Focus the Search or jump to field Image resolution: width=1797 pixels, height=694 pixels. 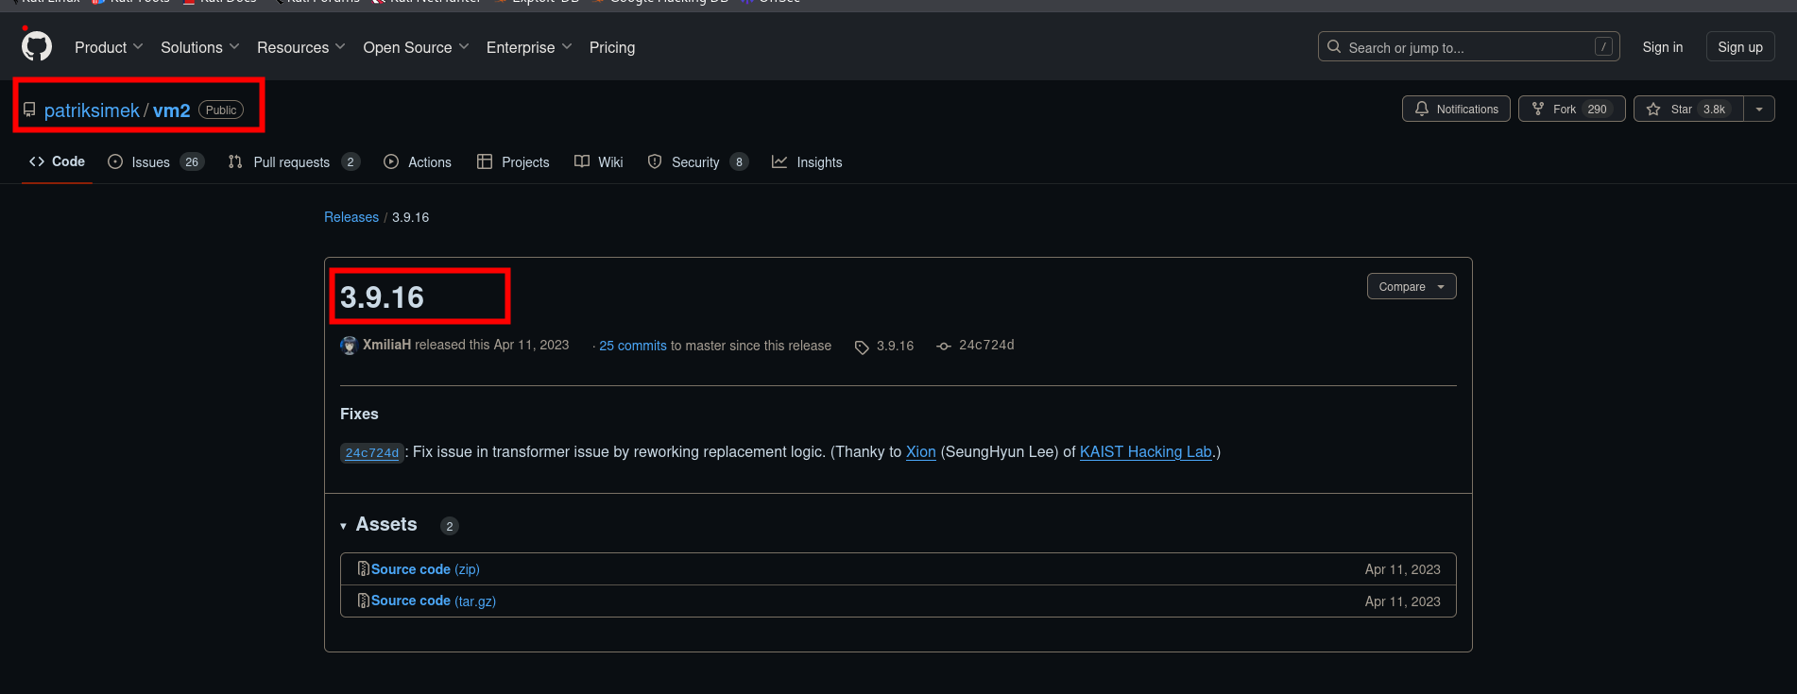[1467, 47]
